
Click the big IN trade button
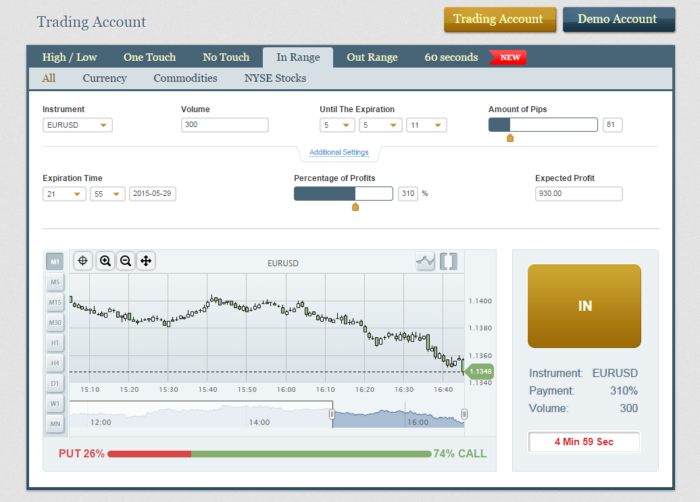584,306
